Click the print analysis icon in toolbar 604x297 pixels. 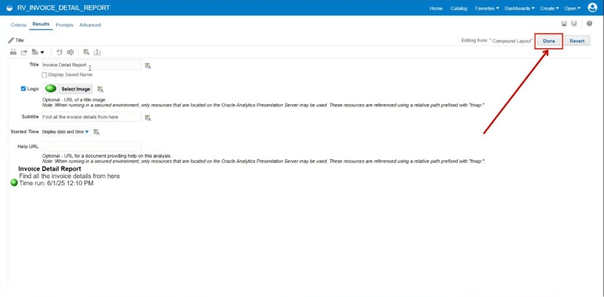tap(13, 52)
